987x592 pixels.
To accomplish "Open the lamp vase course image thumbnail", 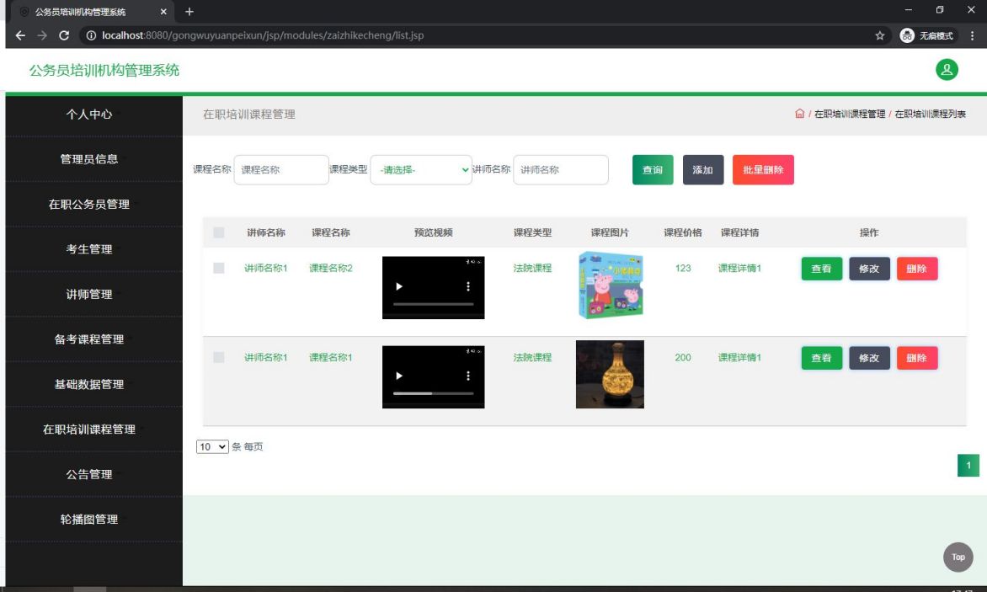I will point(610,375).
